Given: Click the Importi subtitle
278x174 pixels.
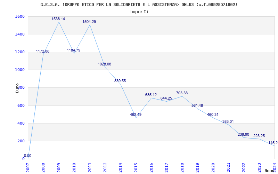Looking at the screenshot, I should coord(139,12).
